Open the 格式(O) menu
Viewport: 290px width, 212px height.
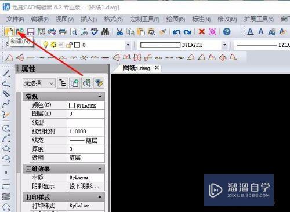click(x=113, y=19)
